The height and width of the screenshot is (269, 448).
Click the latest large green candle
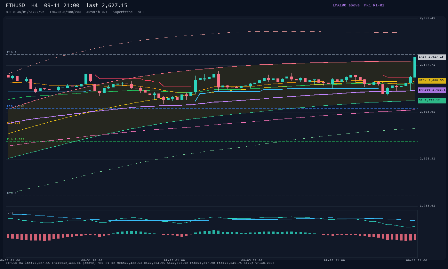tap(415, 67)
